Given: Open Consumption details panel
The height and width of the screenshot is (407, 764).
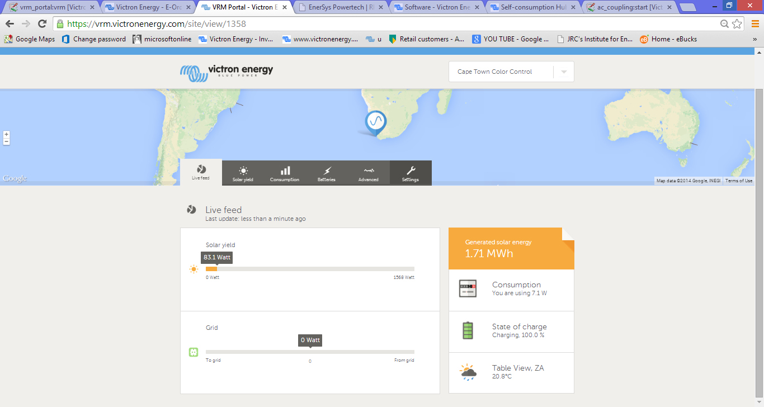Looking at the screenshot, I should tap(511, 290).
